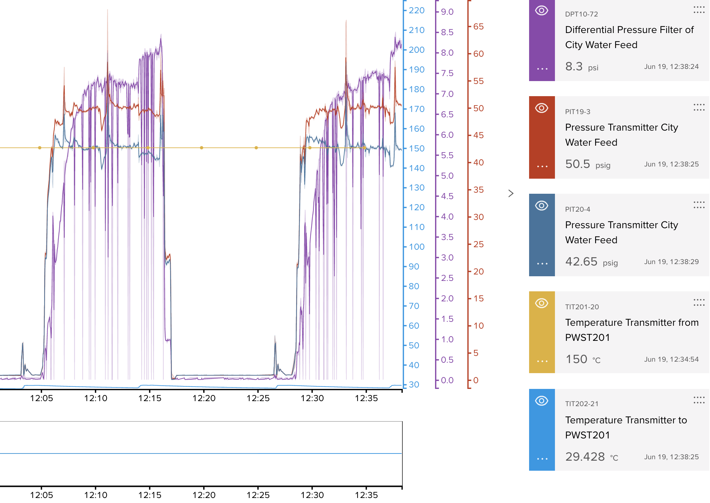Image resolution: width=710 pixels, height=503 pixels.
Task: Click timestamp Jun 19, 12:38:24
Action: 671,66
